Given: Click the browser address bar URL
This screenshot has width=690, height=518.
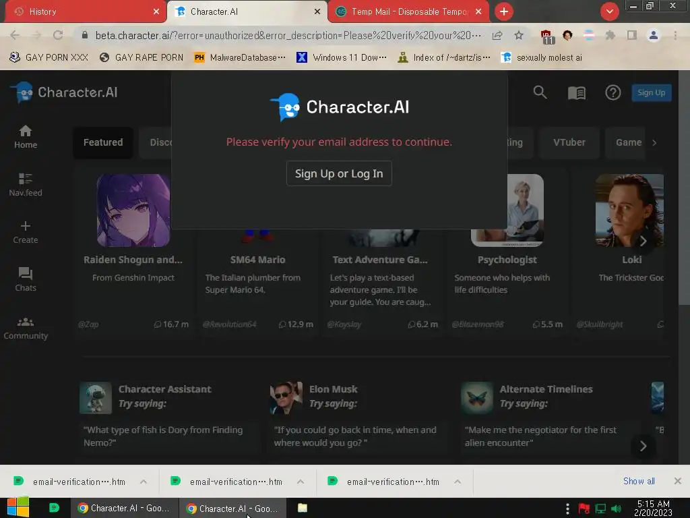Looking at the screenshot, I should coord(288,35).
